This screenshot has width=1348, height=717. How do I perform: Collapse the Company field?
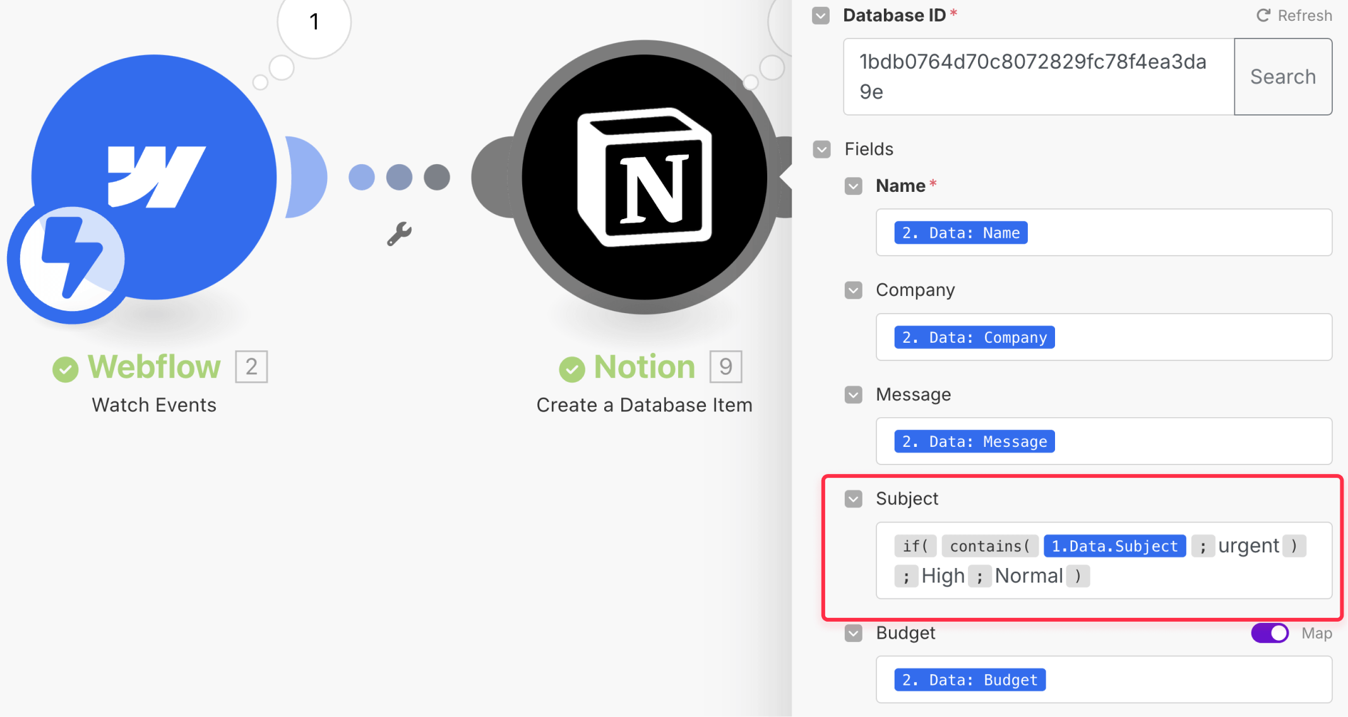click(853, 290)
